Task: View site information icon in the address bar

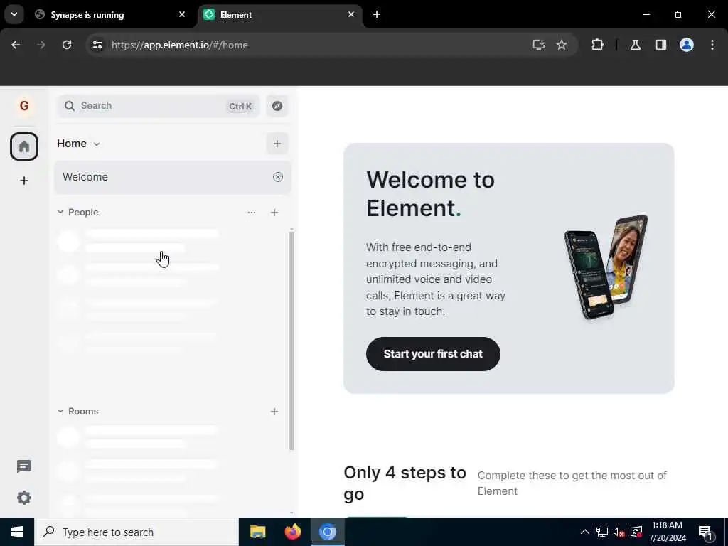Action: [x=97, y=45]
